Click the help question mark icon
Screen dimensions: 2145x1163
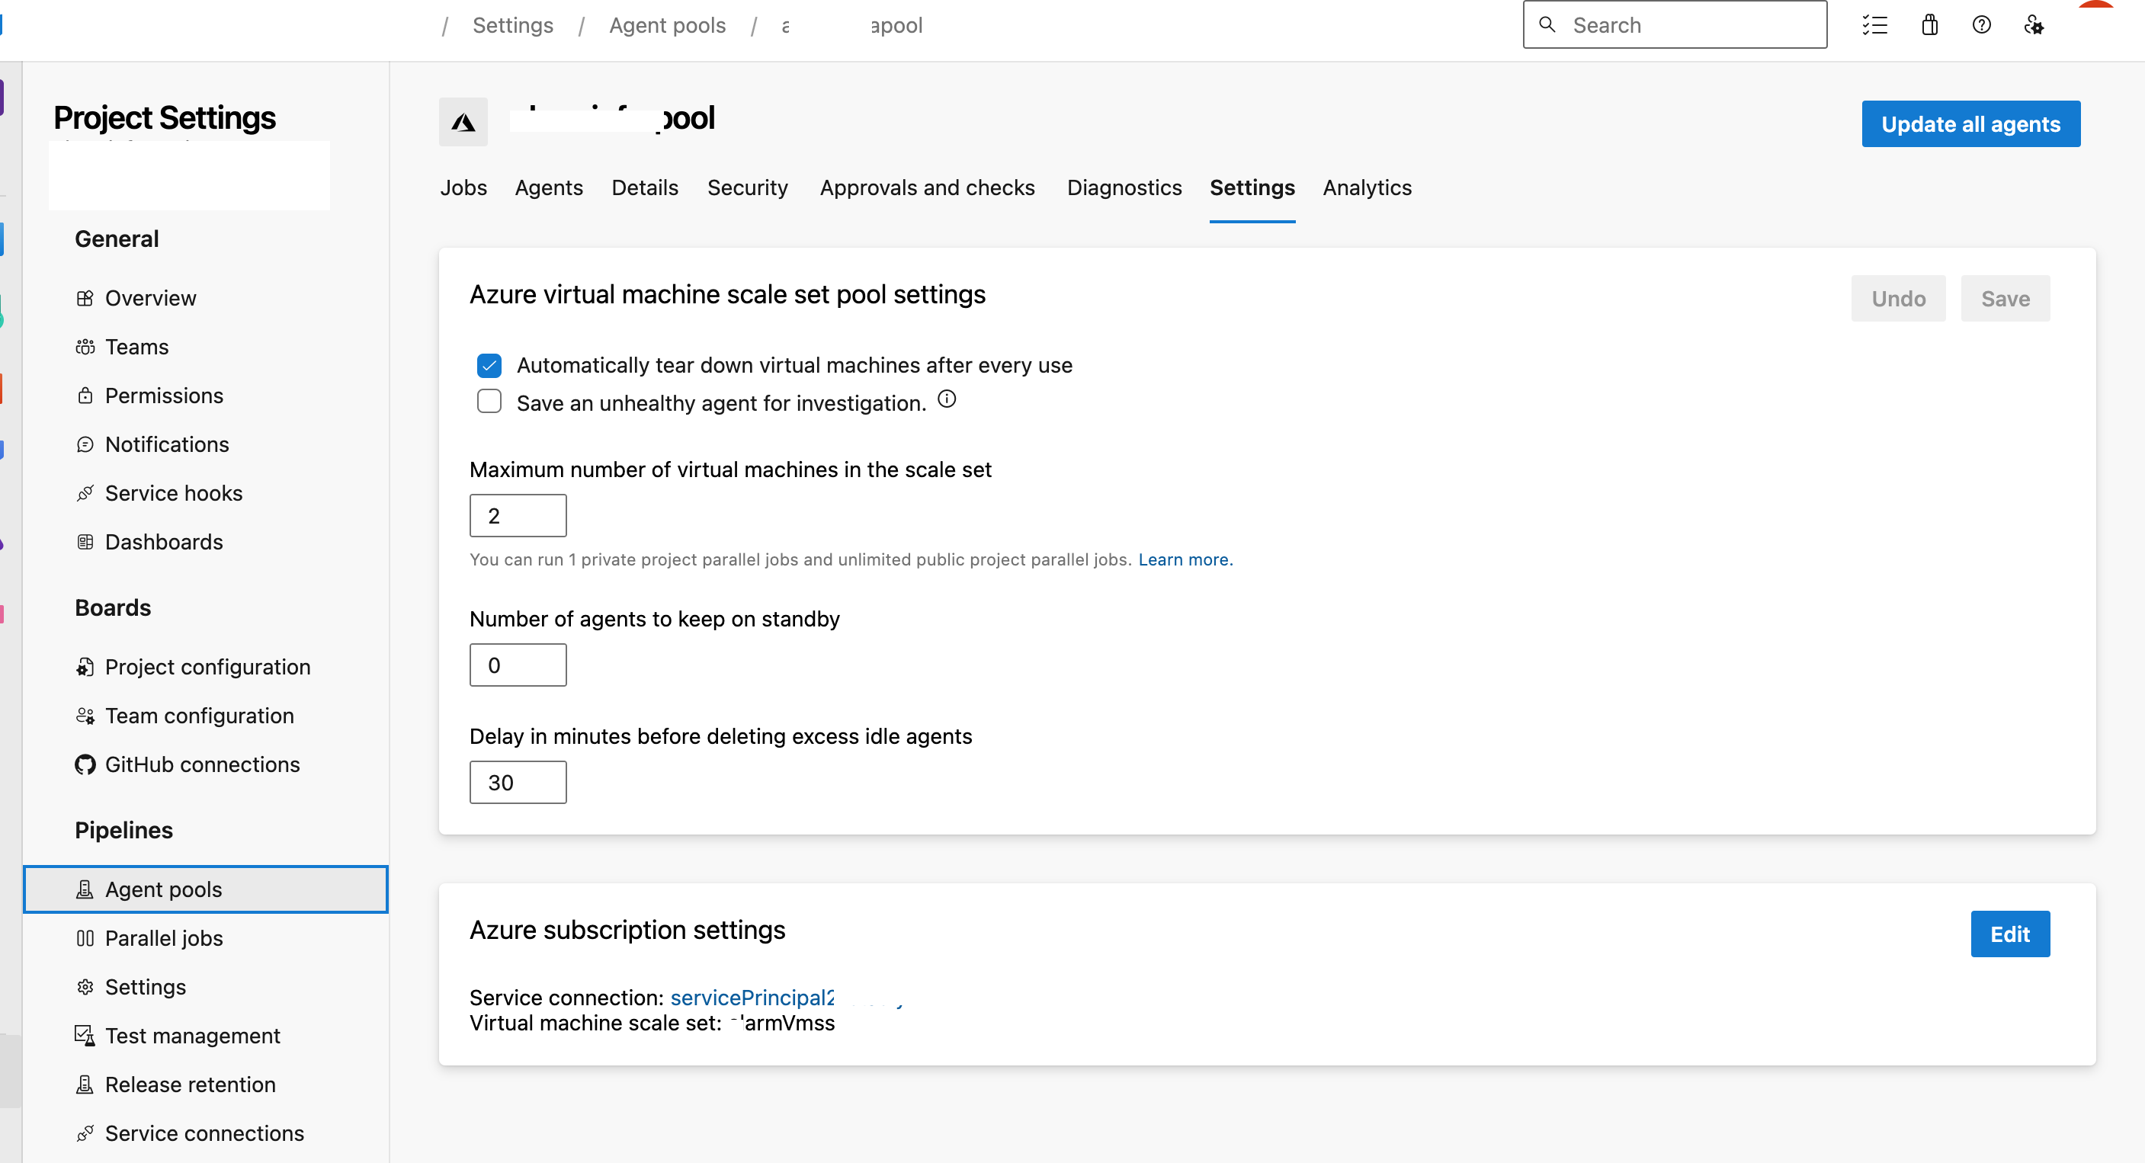click(x=1981, y=25)
